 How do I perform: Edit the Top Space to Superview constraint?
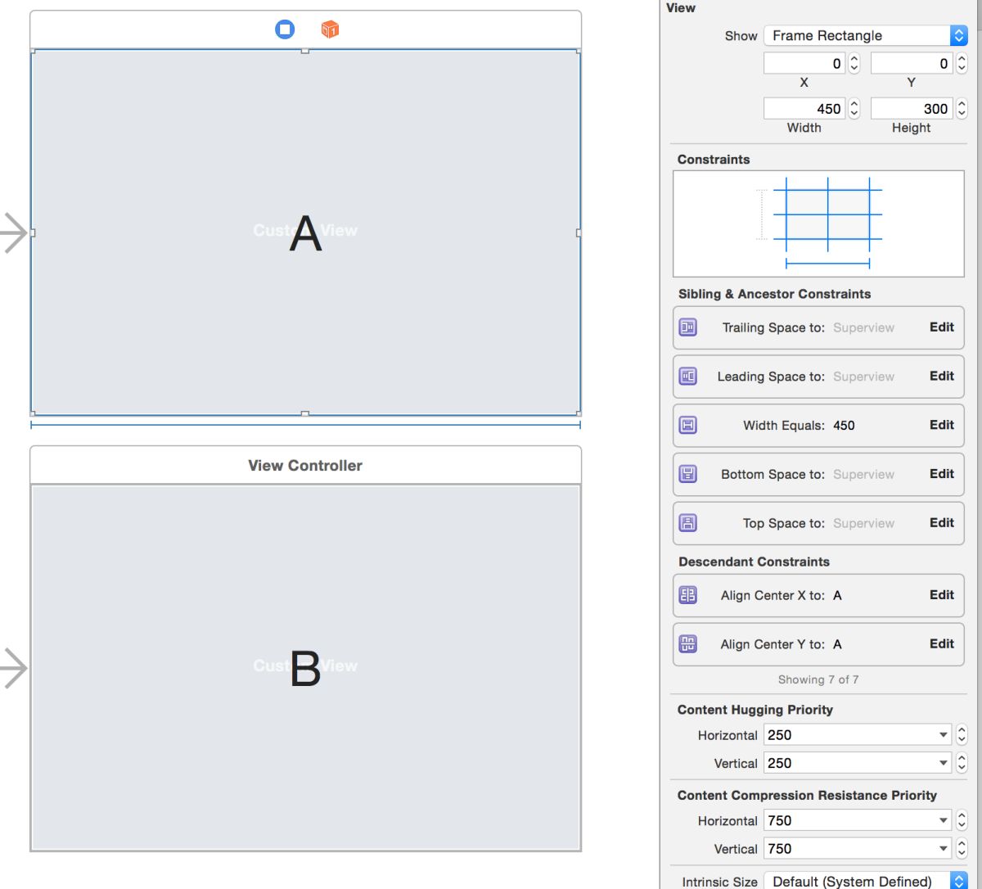941,523
